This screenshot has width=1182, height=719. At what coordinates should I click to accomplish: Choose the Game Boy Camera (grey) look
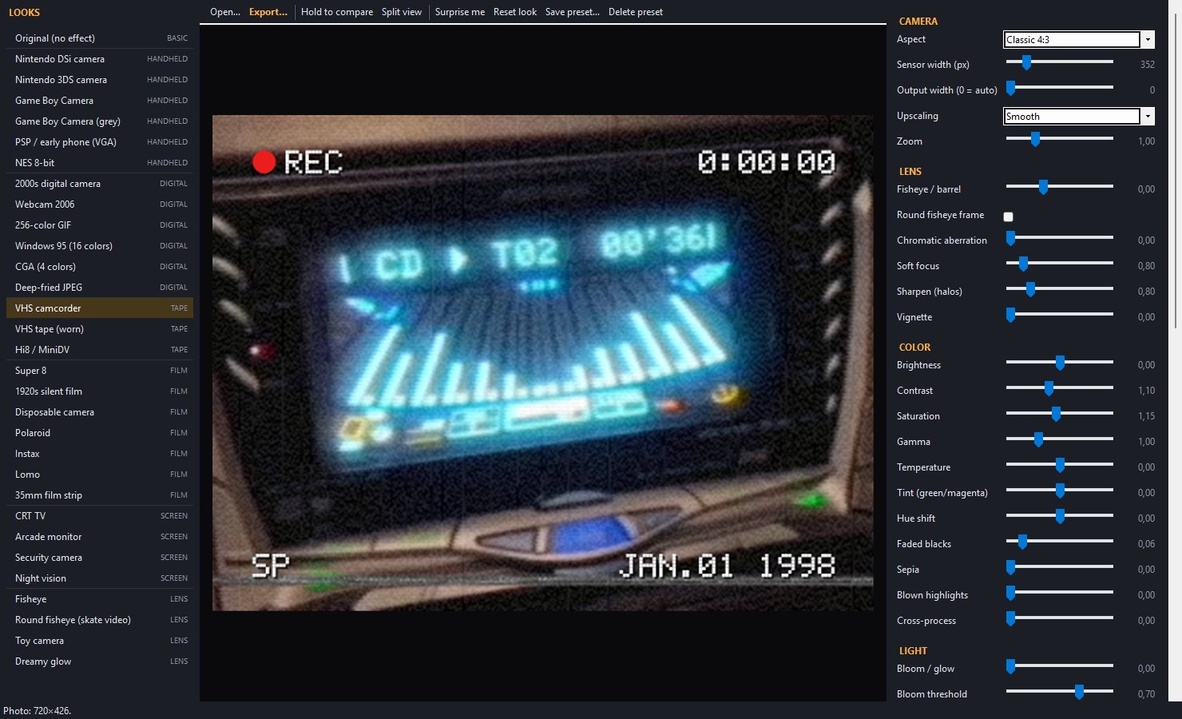tap(100, 121)
